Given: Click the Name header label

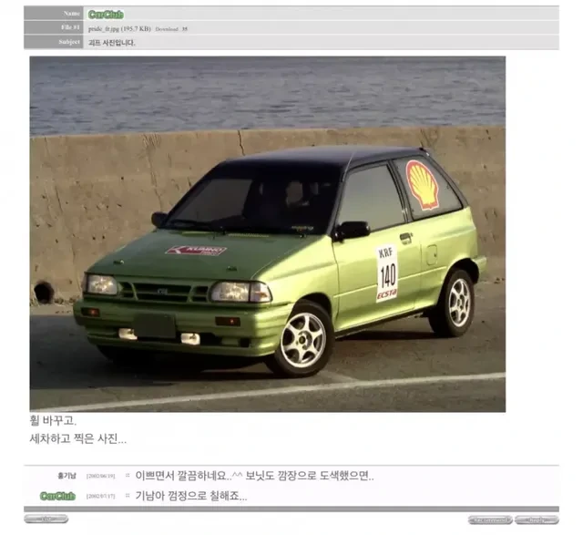Looking at the screenshot, I should click(72, 14).
